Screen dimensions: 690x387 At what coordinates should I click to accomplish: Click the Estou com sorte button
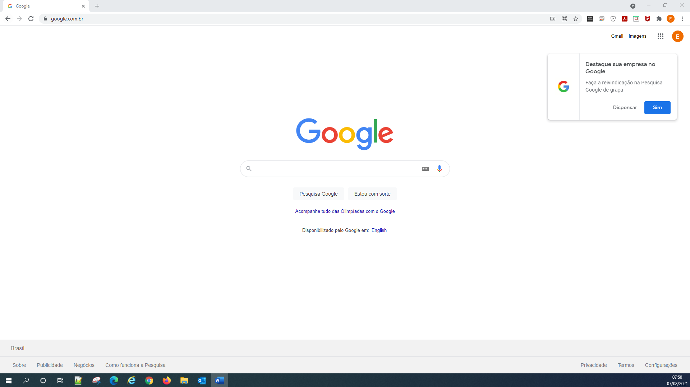pyautogui.click(x=372, y=194)
